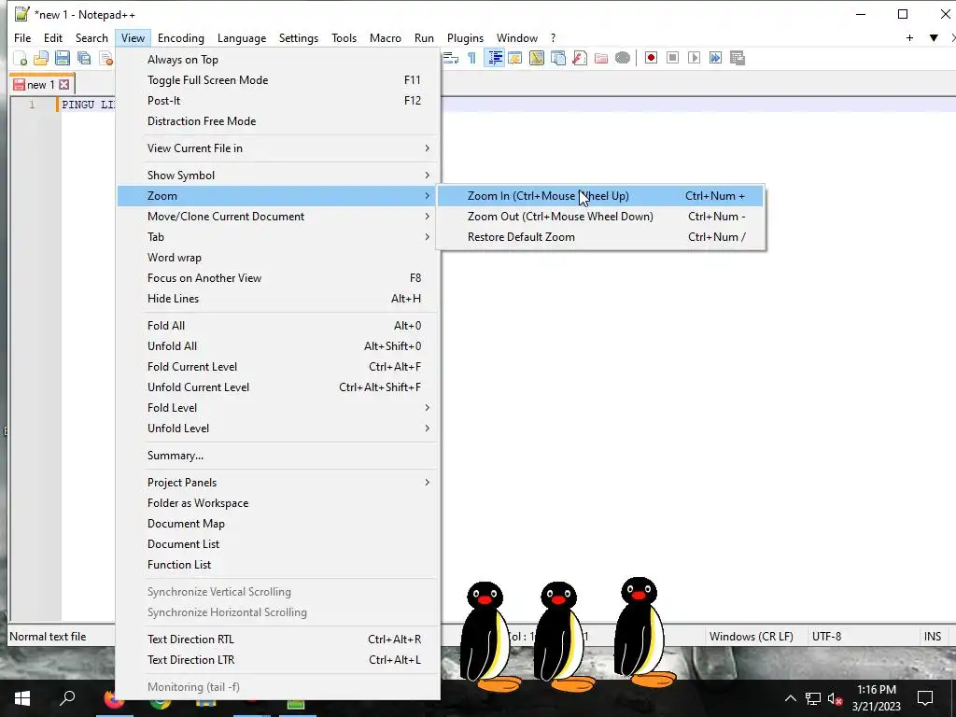This screenshot has width=956, height=717.
Task: Click the Save Recorded Macro icon
Action: 738,58
